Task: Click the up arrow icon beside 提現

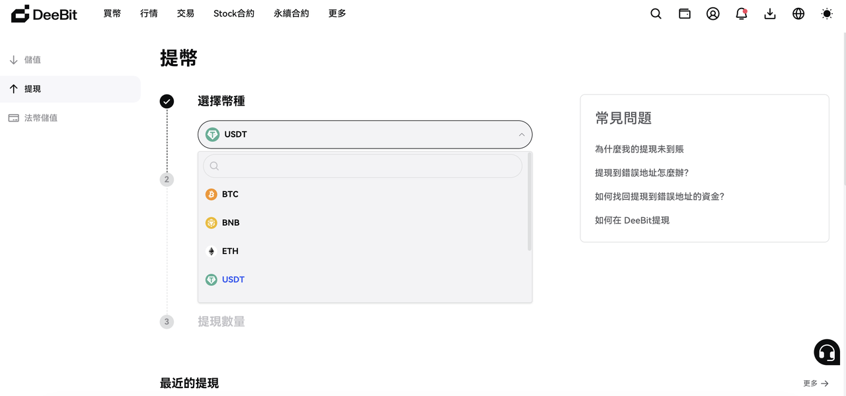Action: (x=13, y=88)
